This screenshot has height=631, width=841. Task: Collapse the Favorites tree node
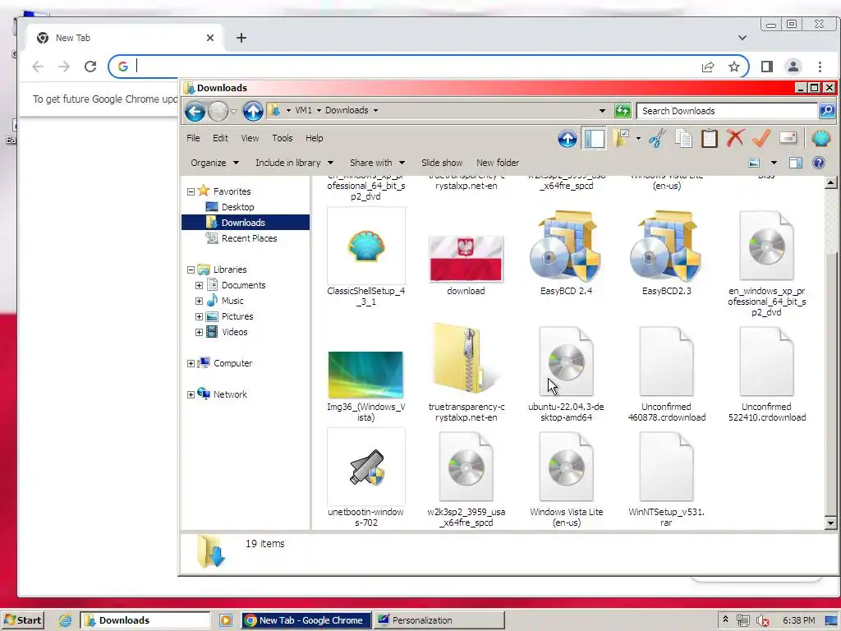[x=191, y=191]
